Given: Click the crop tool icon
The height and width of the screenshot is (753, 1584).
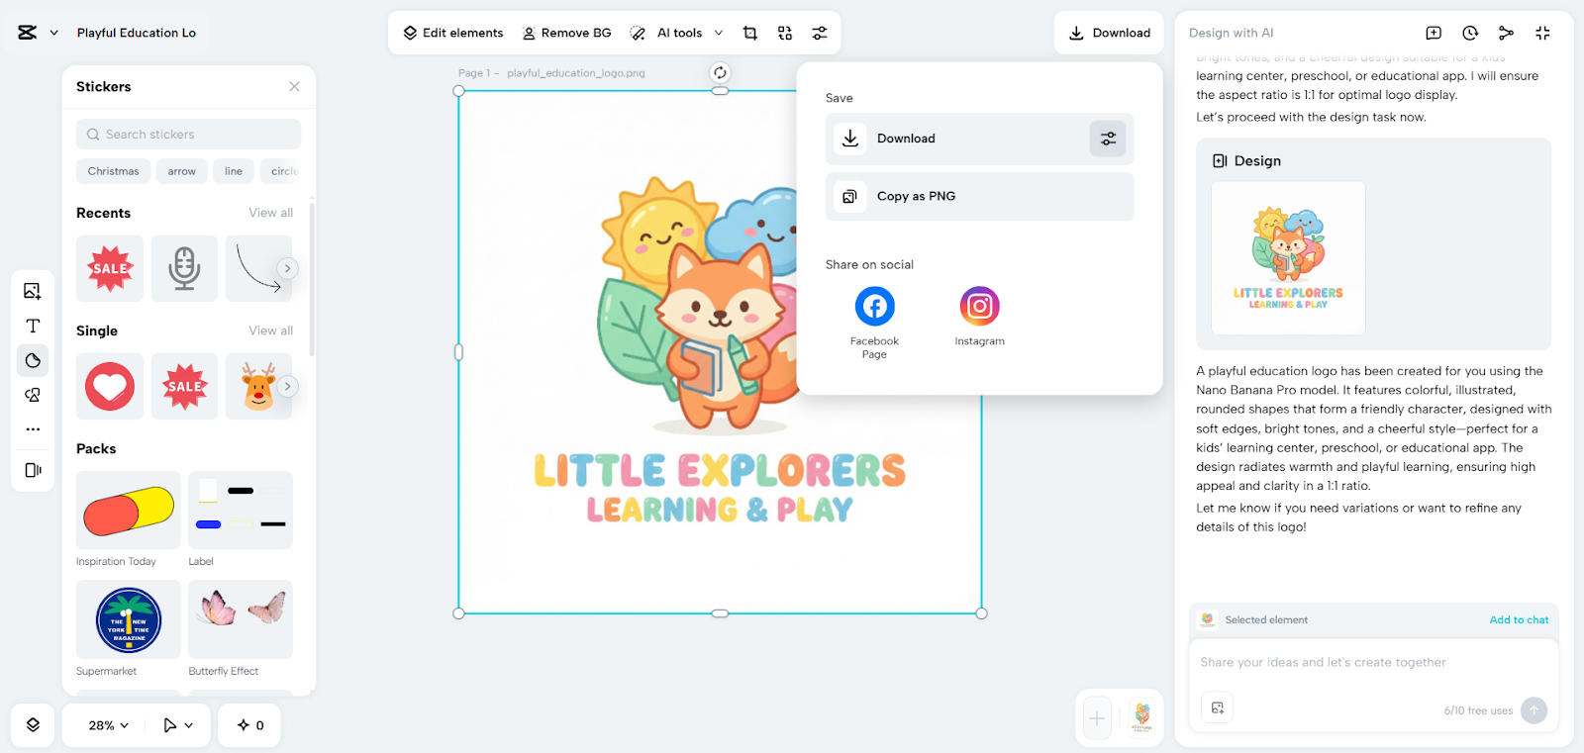Looking at the screenshot, I should tap(750, 33).
